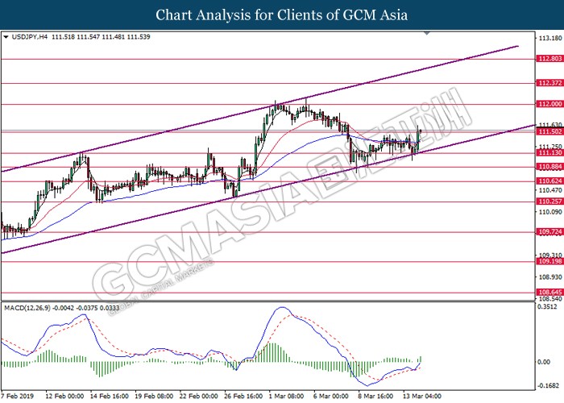Click the 19 Feb 08:00 time label
This screenshot has height=403, width=564.
pyautogui.click(x=154, y=397)
